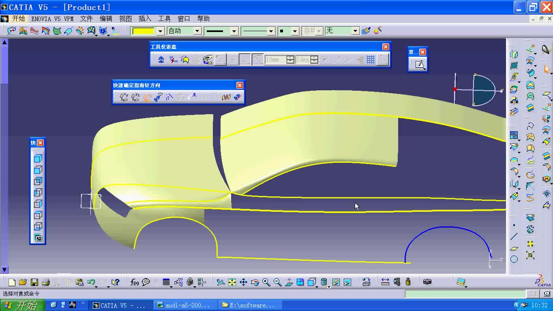Click the Sketch icon in 草 toolbar

coord(419,64)
